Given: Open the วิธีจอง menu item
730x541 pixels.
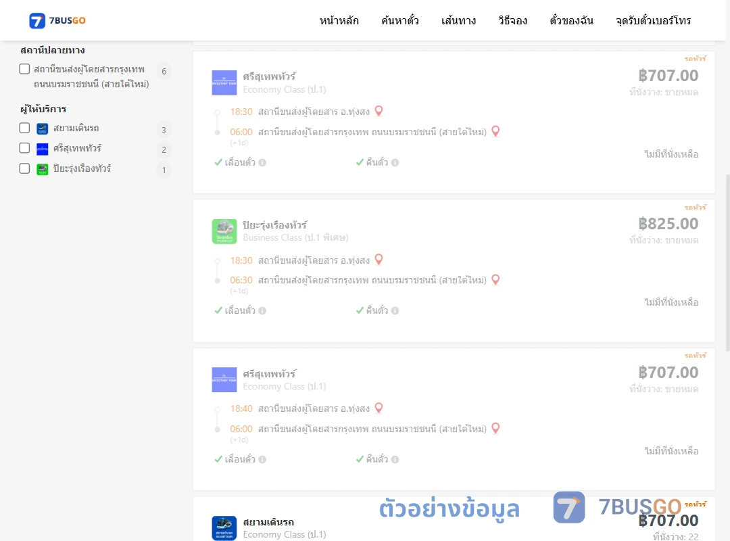Looking at the screenshot, I should pyautogui.click(x=512, y=20).
